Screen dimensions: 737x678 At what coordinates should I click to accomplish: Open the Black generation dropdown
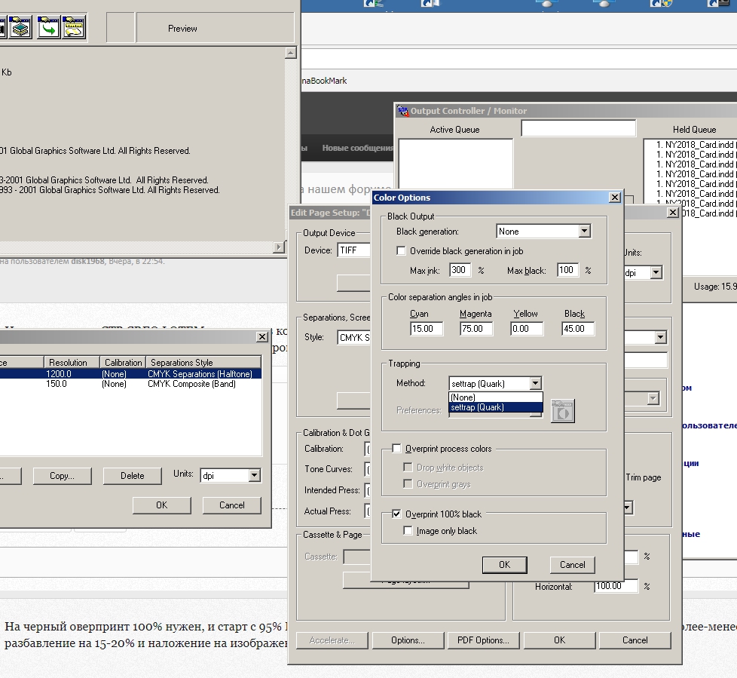(x=584, y=232)
